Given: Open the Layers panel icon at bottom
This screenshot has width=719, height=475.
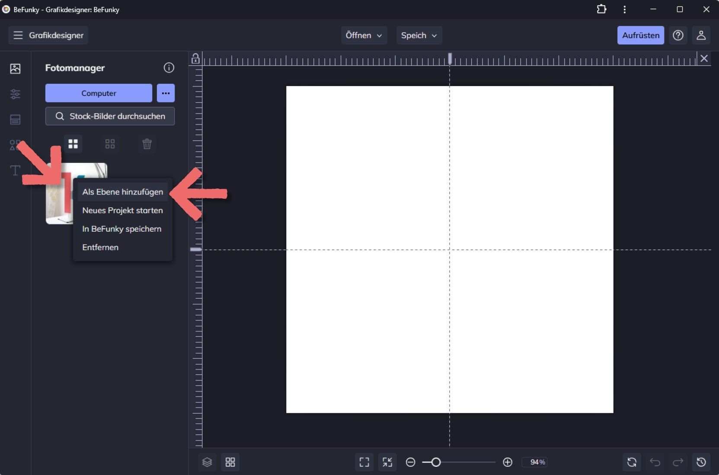Looking at the screenshot, I should pos(207,462).
